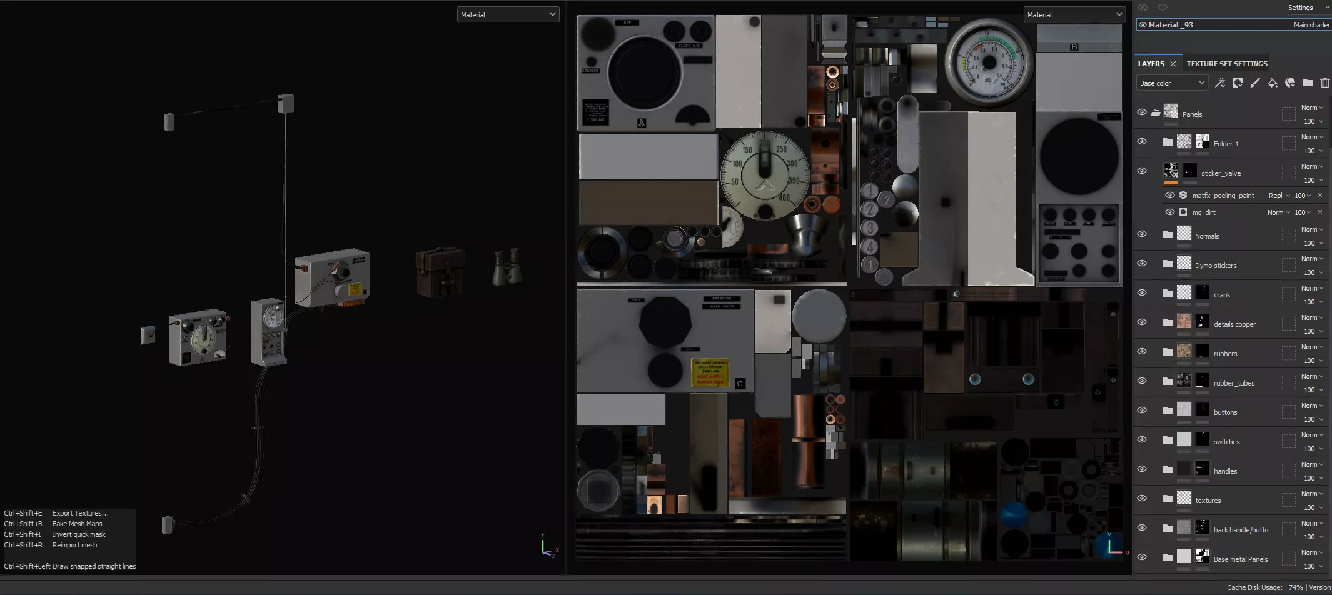Screen dimensions: 1332x595
Task: Open the Settings menu in texture set list
Action: click(1307, 7)
